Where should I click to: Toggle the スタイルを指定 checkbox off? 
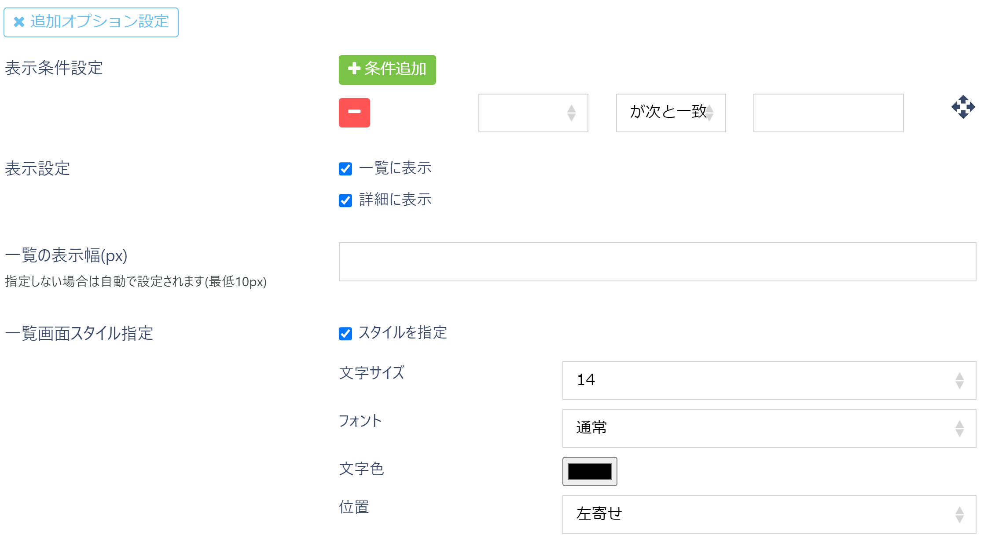(345, 334)
